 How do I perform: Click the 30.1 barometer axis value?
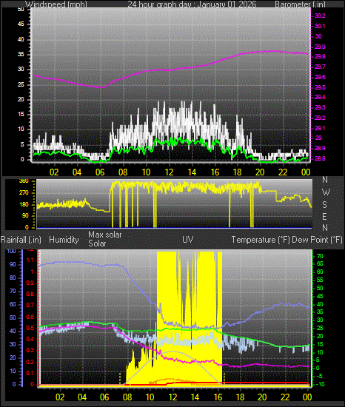(x=320, y=26)
